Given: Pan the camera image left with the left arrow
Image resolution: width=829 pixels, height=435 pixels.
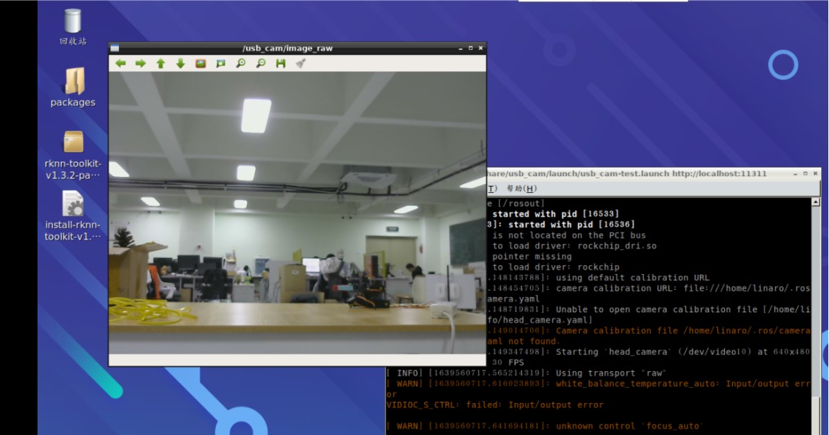Looking at the screenshot, I should 120,63.
